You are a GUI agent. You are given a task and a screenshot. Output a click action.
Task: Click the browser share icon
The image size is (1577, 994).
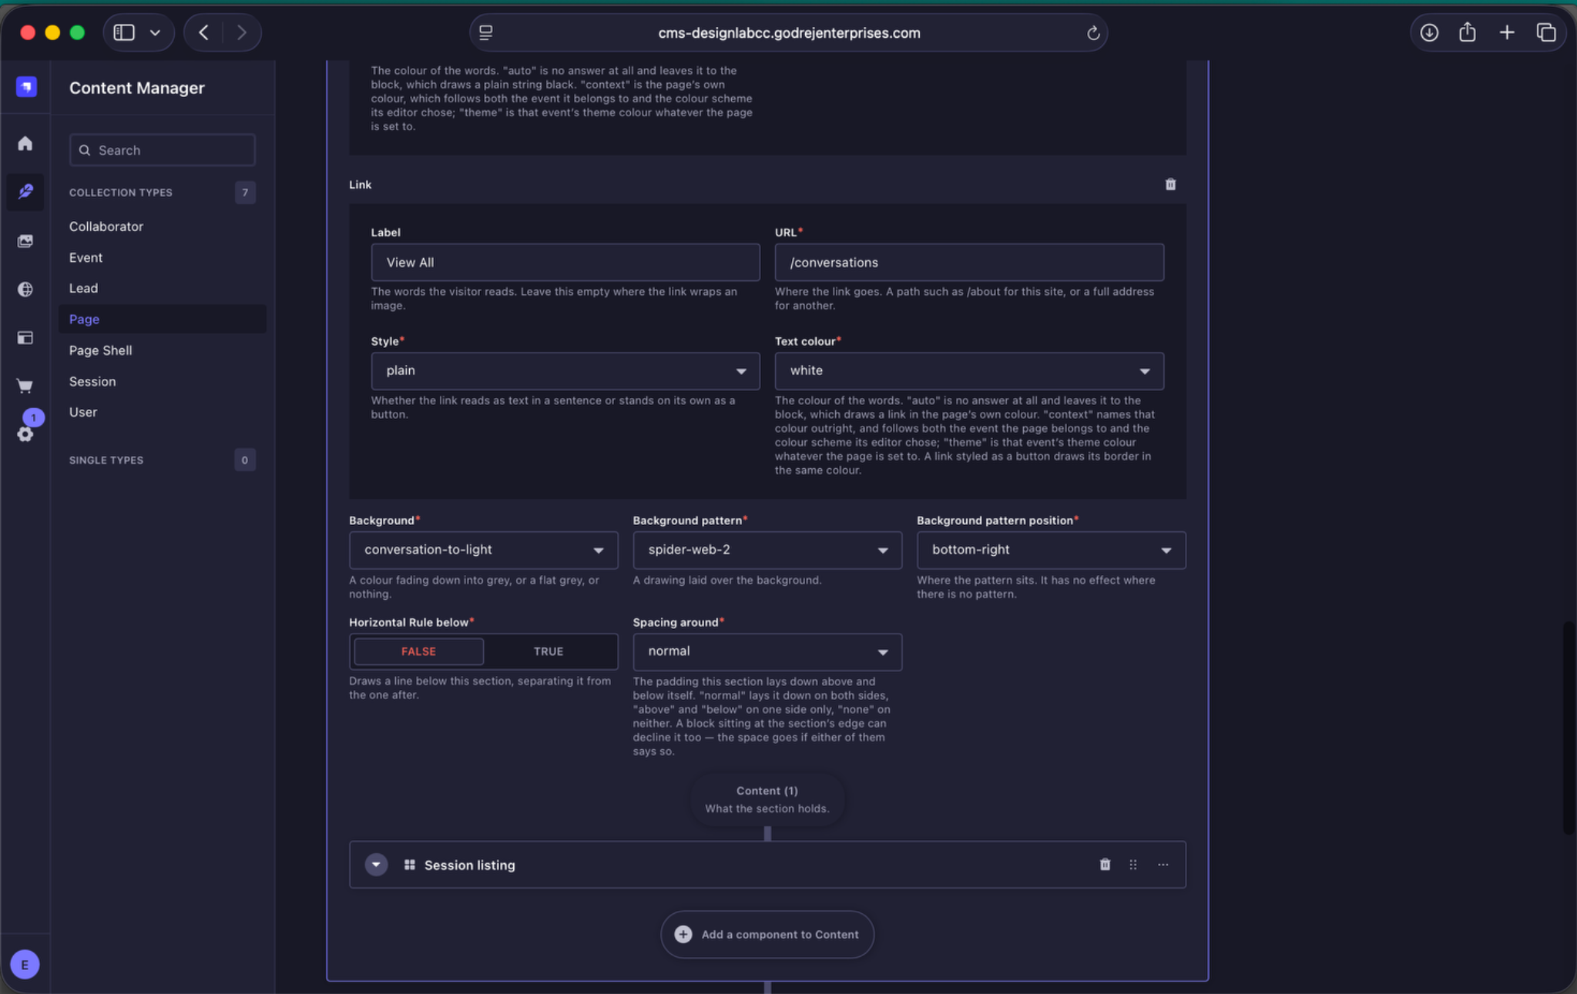(x=1468, y=32)
